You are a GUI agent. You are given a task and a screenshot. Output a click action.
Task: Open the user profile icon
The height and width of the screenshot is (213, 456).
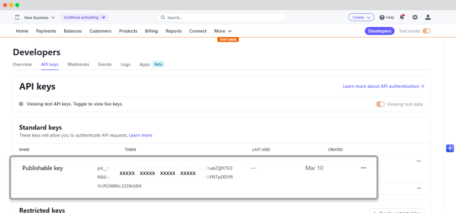[428, 17]
